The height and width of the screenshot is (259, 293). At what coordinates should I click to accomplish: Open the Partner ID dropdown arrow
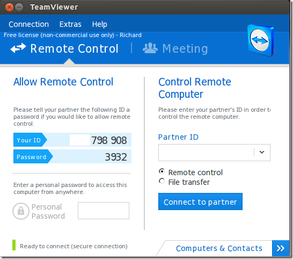(262, 152)
